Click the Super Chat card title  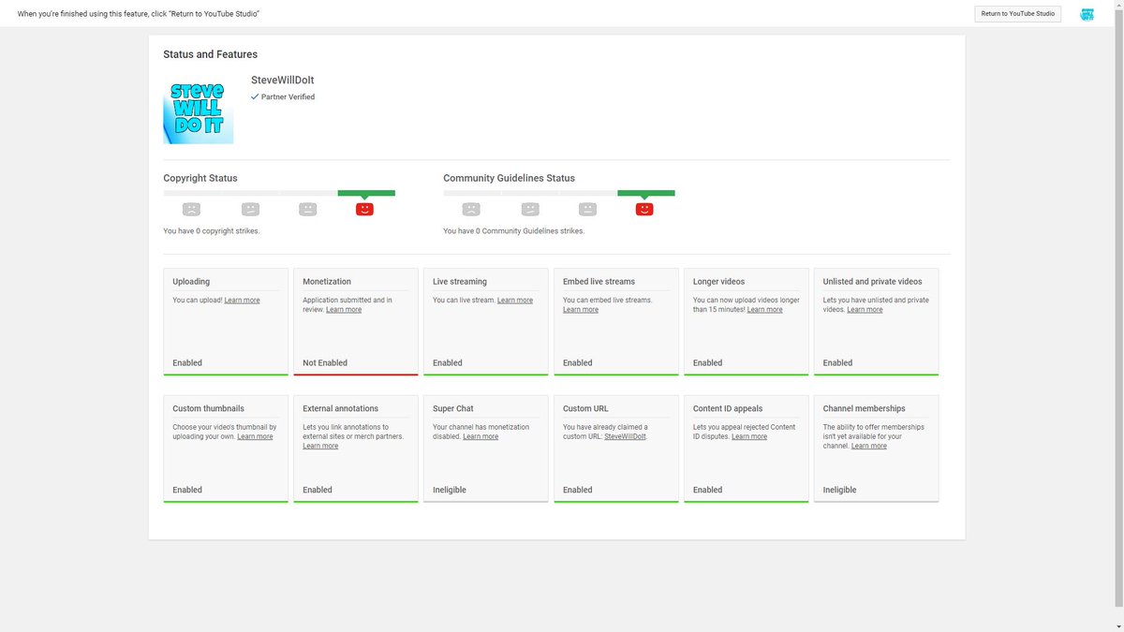click(x=453, y=409)
